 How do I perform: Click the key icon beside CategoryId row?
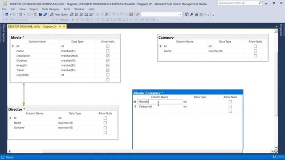(135, 107)
